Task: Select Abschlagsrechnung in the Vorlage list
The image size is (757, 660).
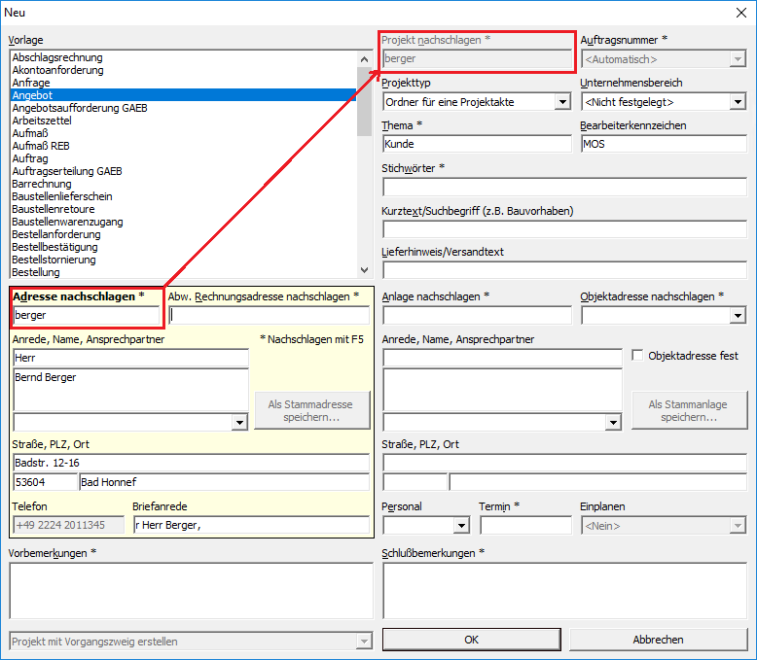Action: tap(57, 57)
